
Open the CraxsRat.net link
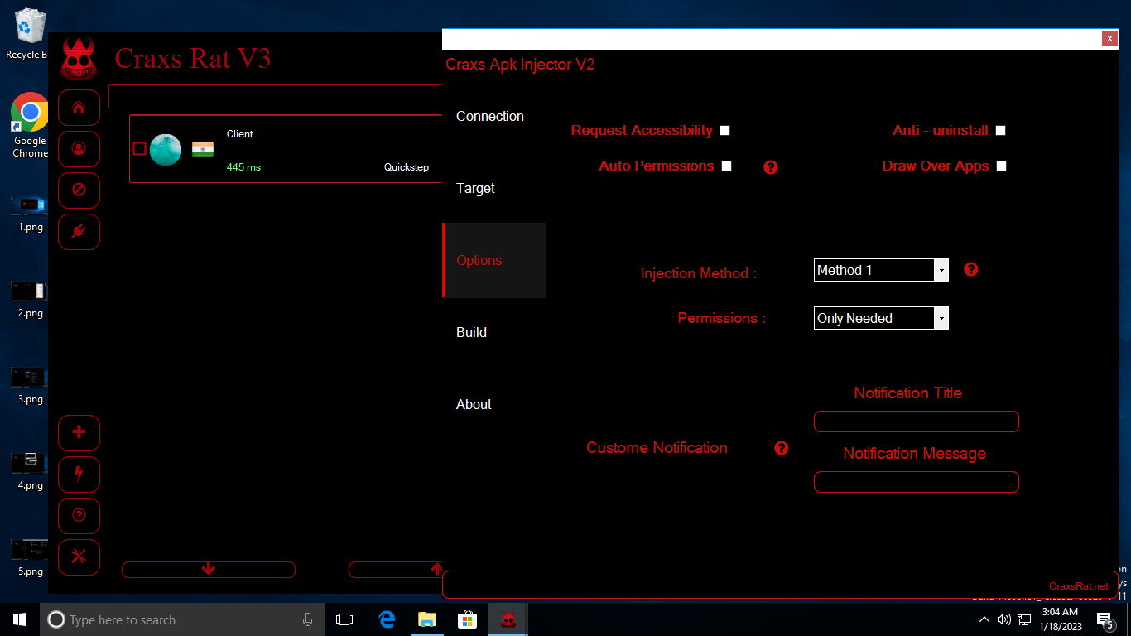(1078, 586)
